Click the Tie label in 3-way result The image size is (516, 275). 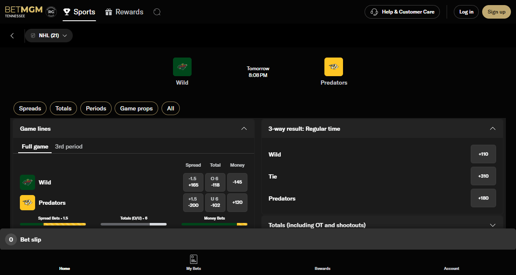273,176
